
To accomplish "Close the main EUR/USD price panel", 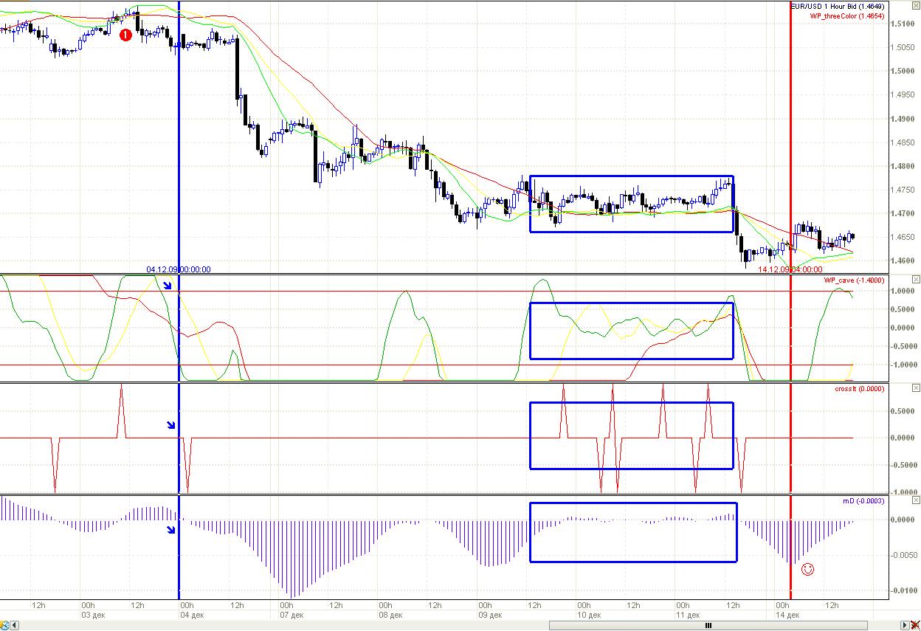I will pyautogui.click(x=916, y=7).
